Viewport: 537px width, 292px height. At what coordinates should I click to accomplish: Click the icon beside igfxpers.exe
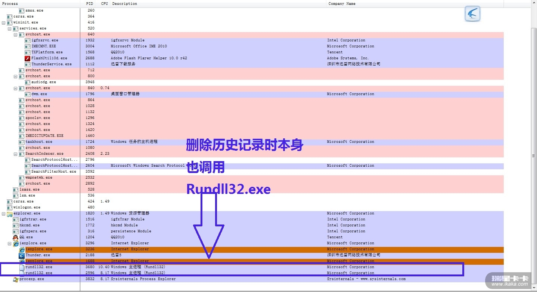pos(15,231)
